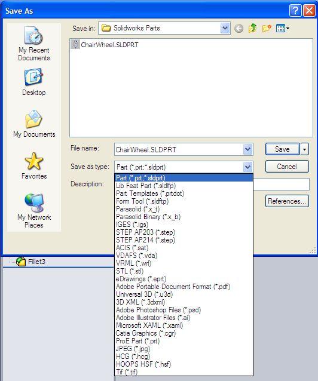Open the File name dropdown arrow
The height and width of the screenshot is (381, 318).
coord(247,149)
